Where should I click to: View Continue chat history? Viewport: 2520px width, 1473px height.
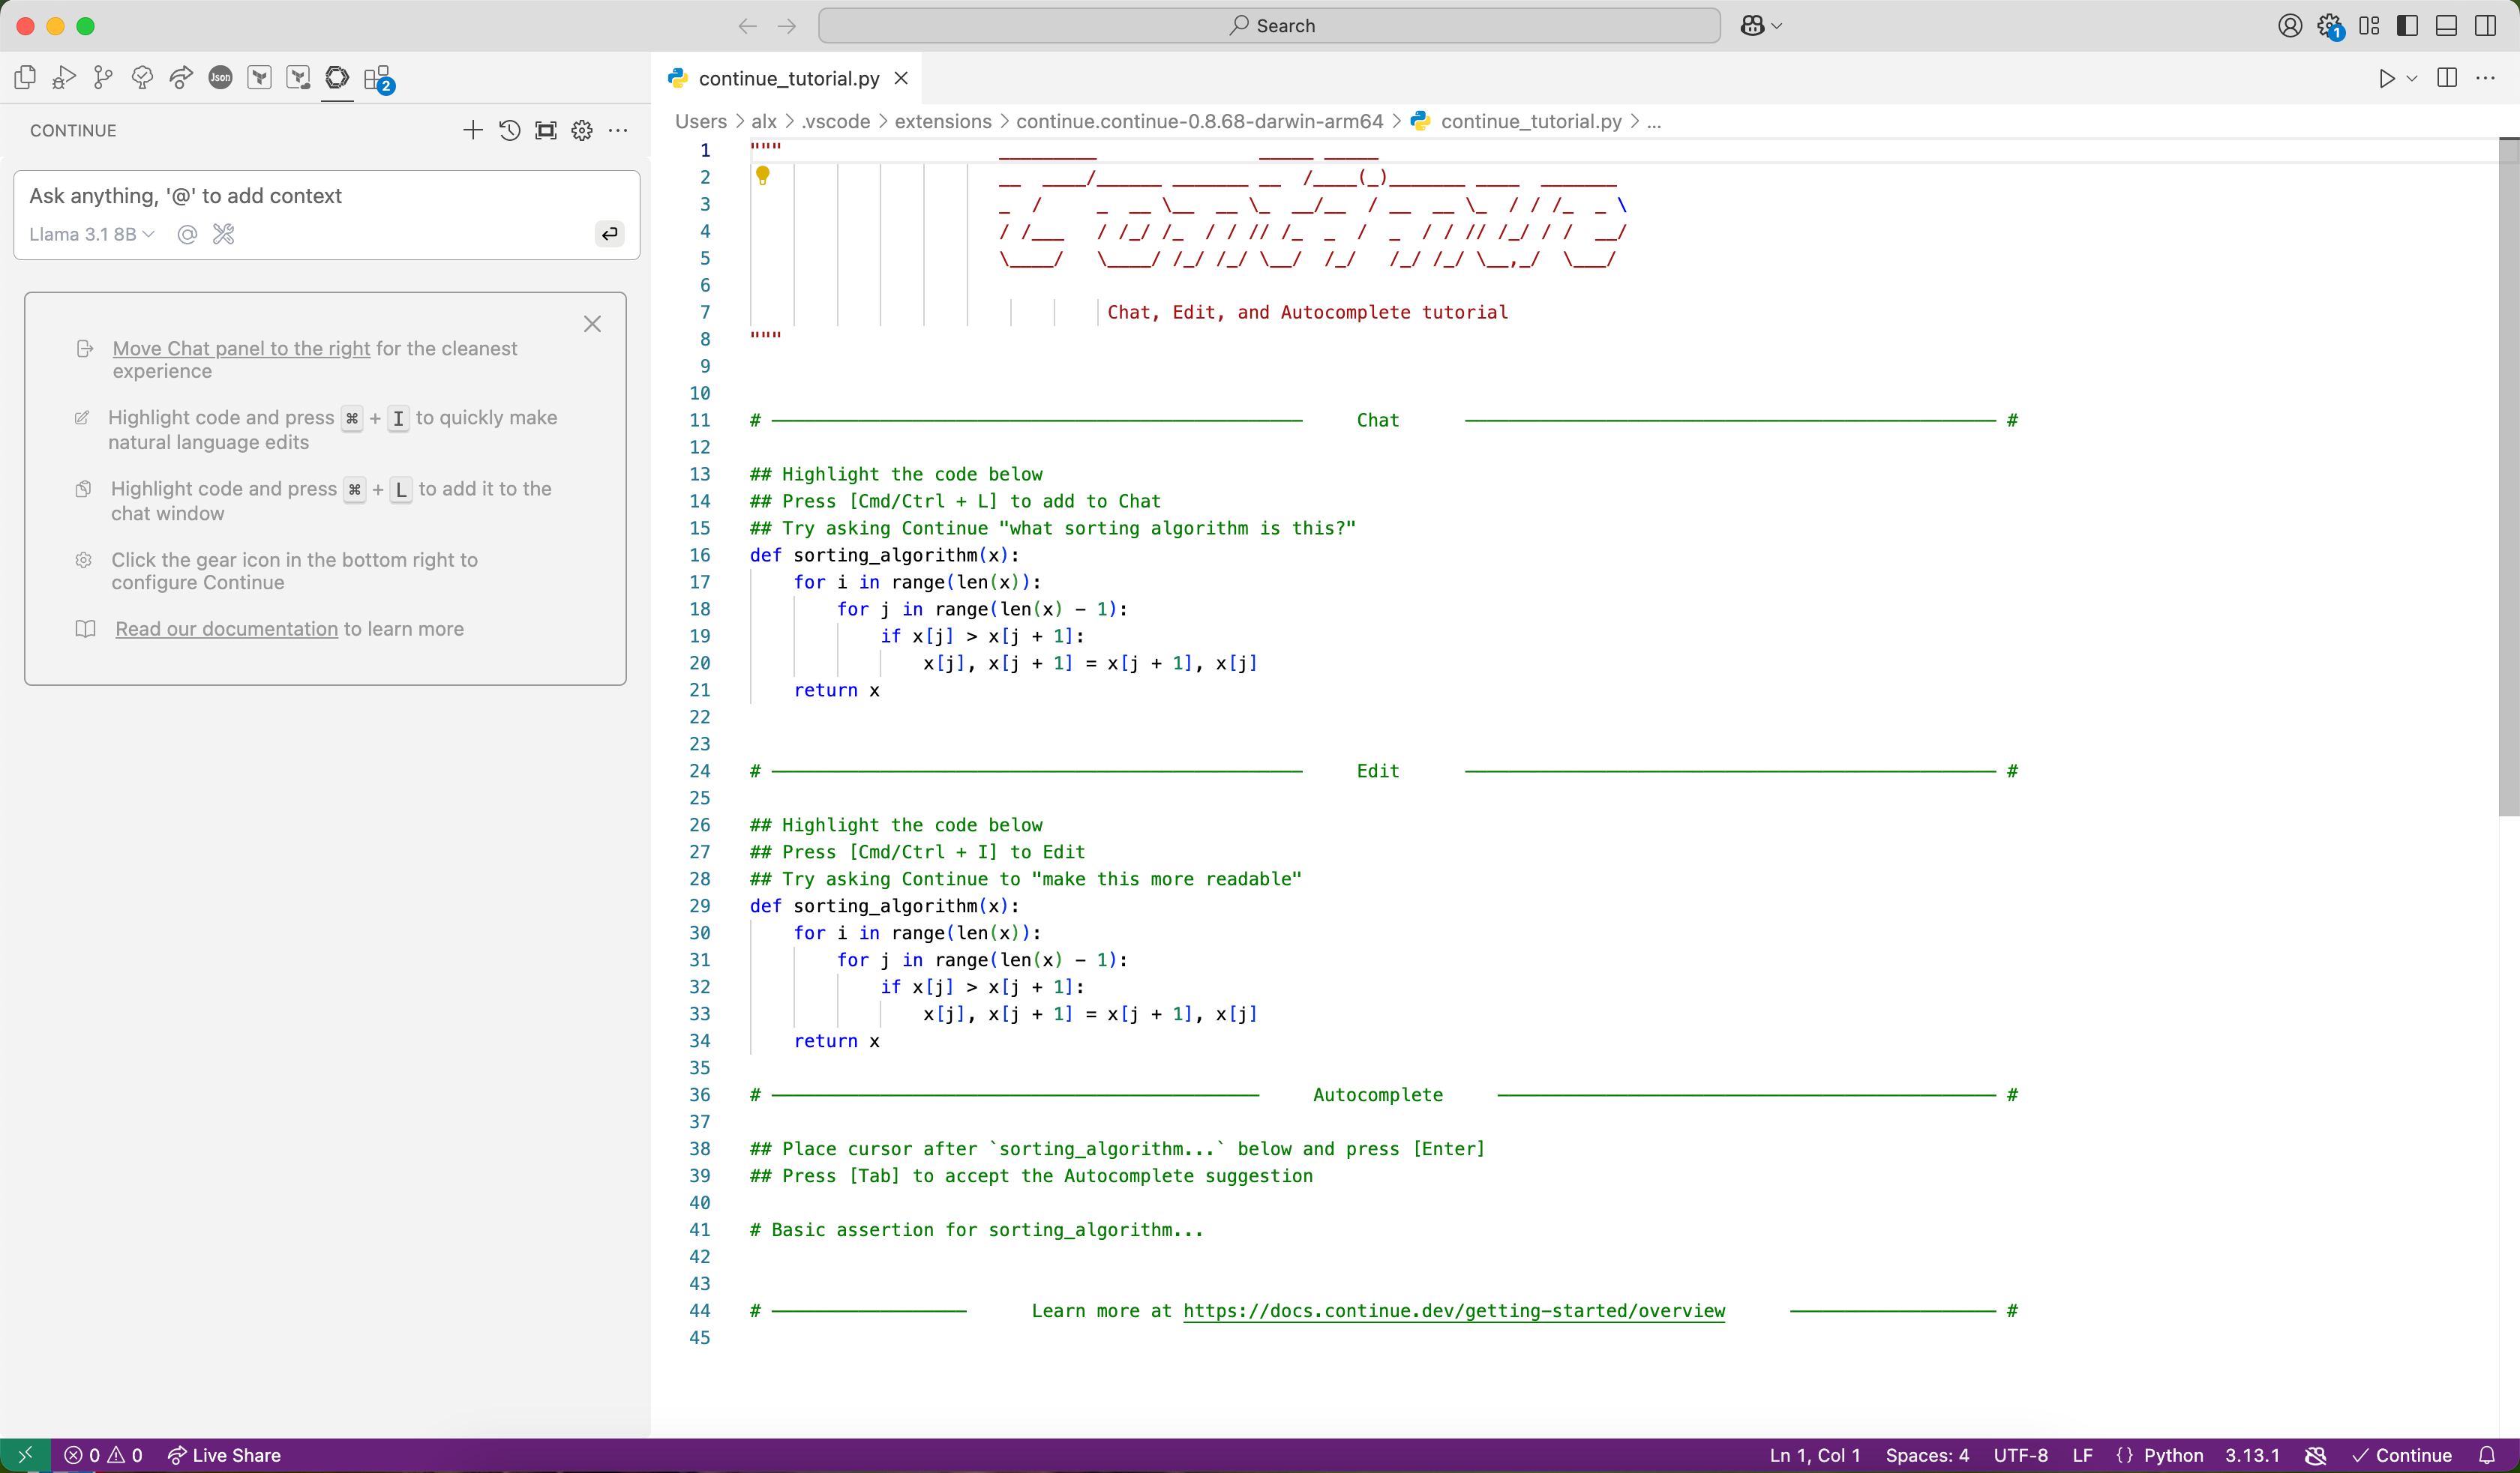509,130
